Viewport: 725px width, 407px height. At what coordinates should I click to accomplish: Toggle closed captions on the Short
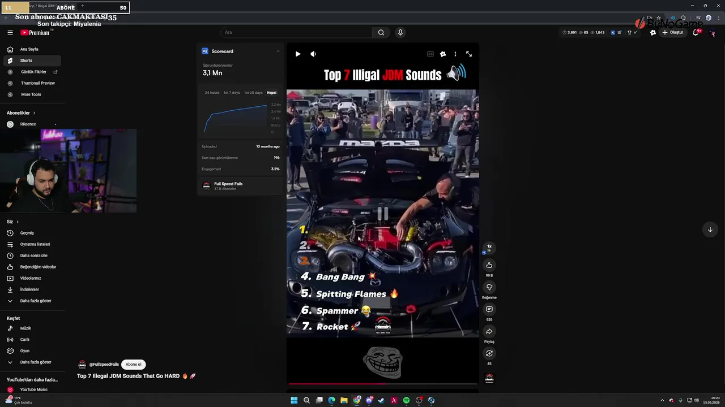click(x=430, y=54)
